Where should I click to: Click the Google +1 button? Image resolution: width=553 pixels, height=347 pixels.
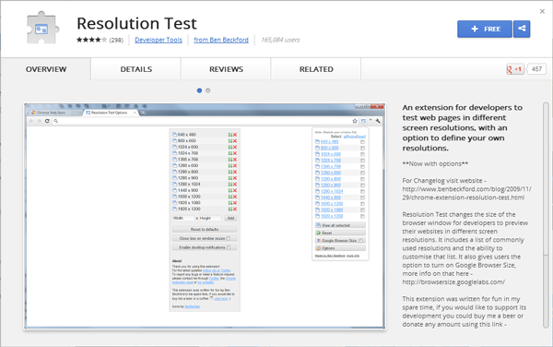(x=515, y=69)
